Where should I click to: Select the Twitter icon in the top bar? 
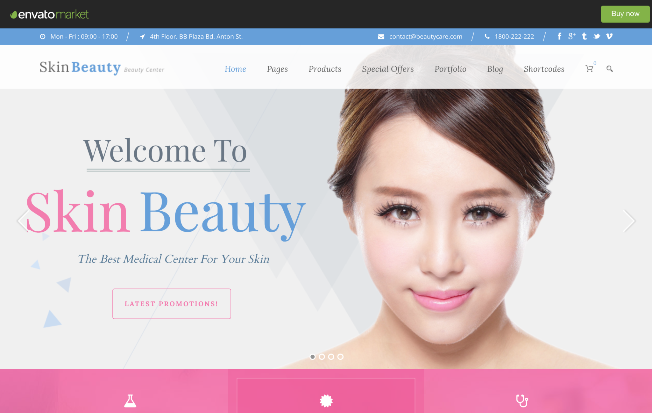(597, 36)
